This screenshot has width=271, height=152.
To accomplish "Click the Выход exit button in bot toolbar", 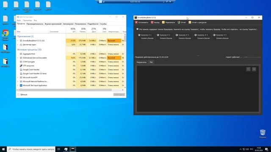I will 155,22.
